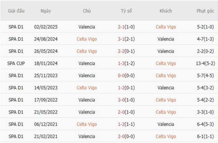Viewport: 218px width, 143px height.
Task: Click the date 21/05/2022
Action: (x=46, y=112)
